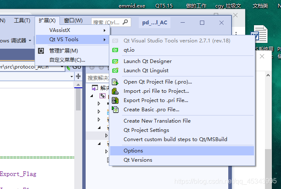Select Launch Qt Designer
Screen dimensions: 281x189
click(182, 61)
